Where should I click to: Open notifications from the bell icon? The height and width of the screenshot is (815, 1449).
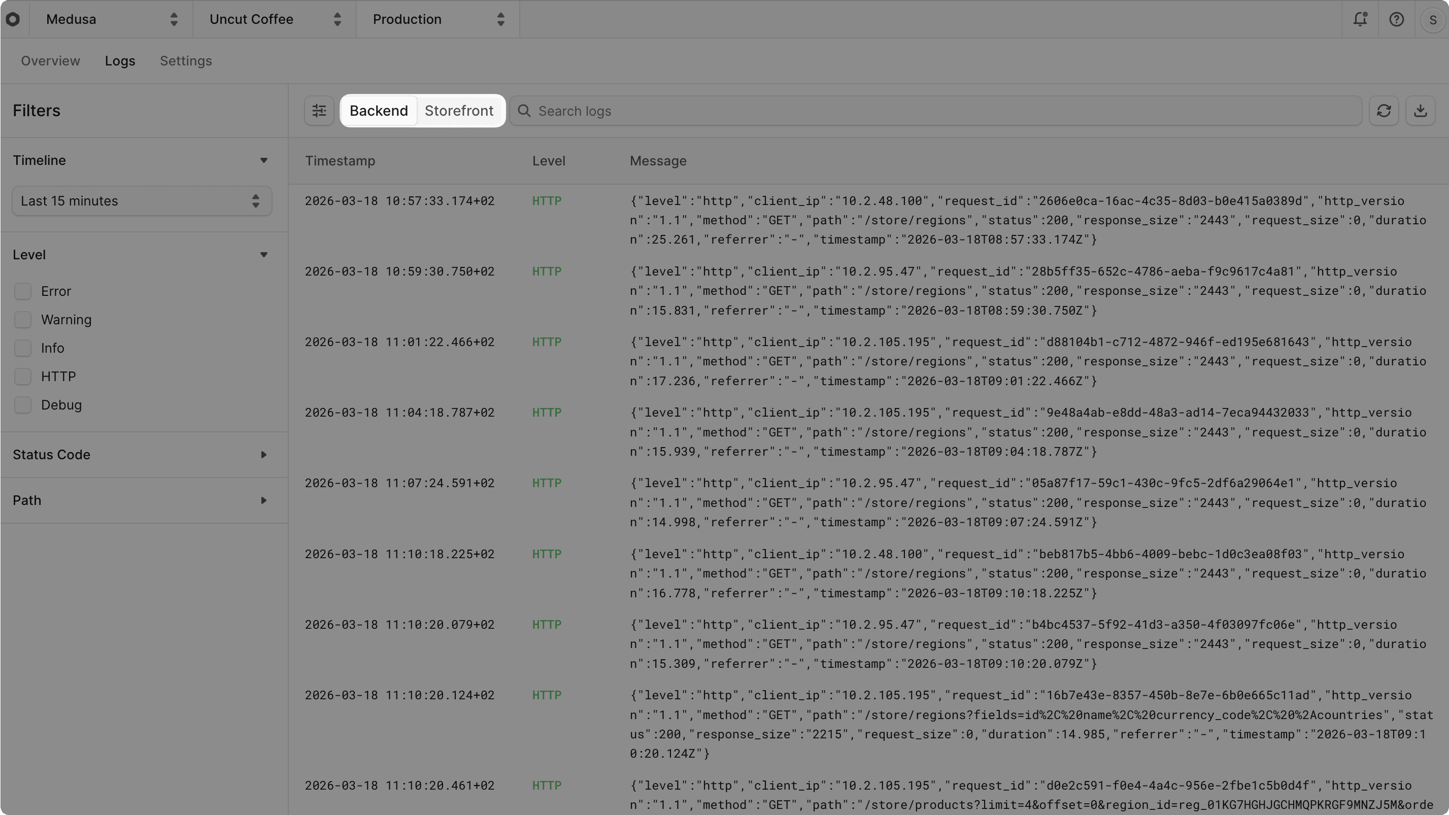[1360, 19]
